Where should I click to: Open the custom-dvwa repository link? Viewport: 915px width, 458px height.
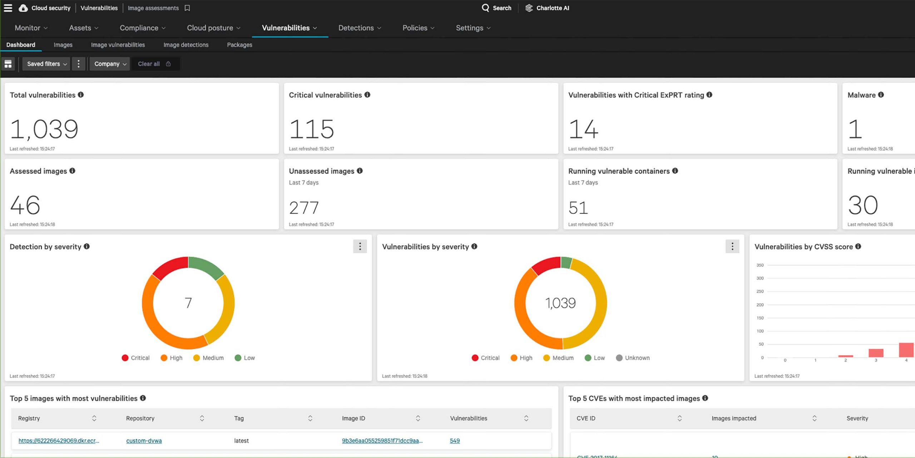pyautogui.click(x=144, y=440)
